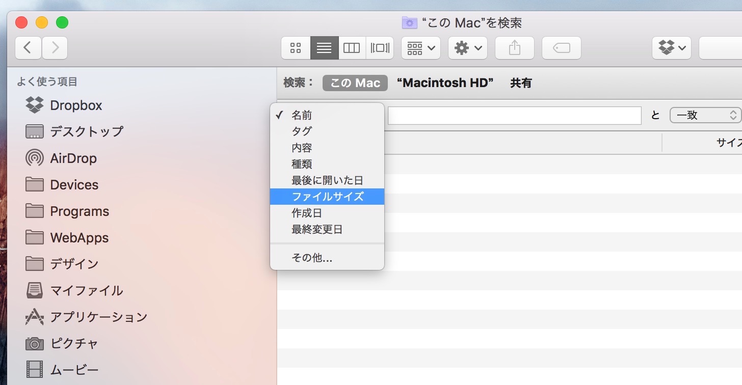Click the Dropbox icon in sidebar
The height and width of the screenshot is (385, 742).
coord(35,105)
